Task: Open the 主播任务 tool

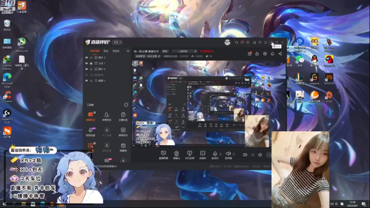Action: coord(123,116)
